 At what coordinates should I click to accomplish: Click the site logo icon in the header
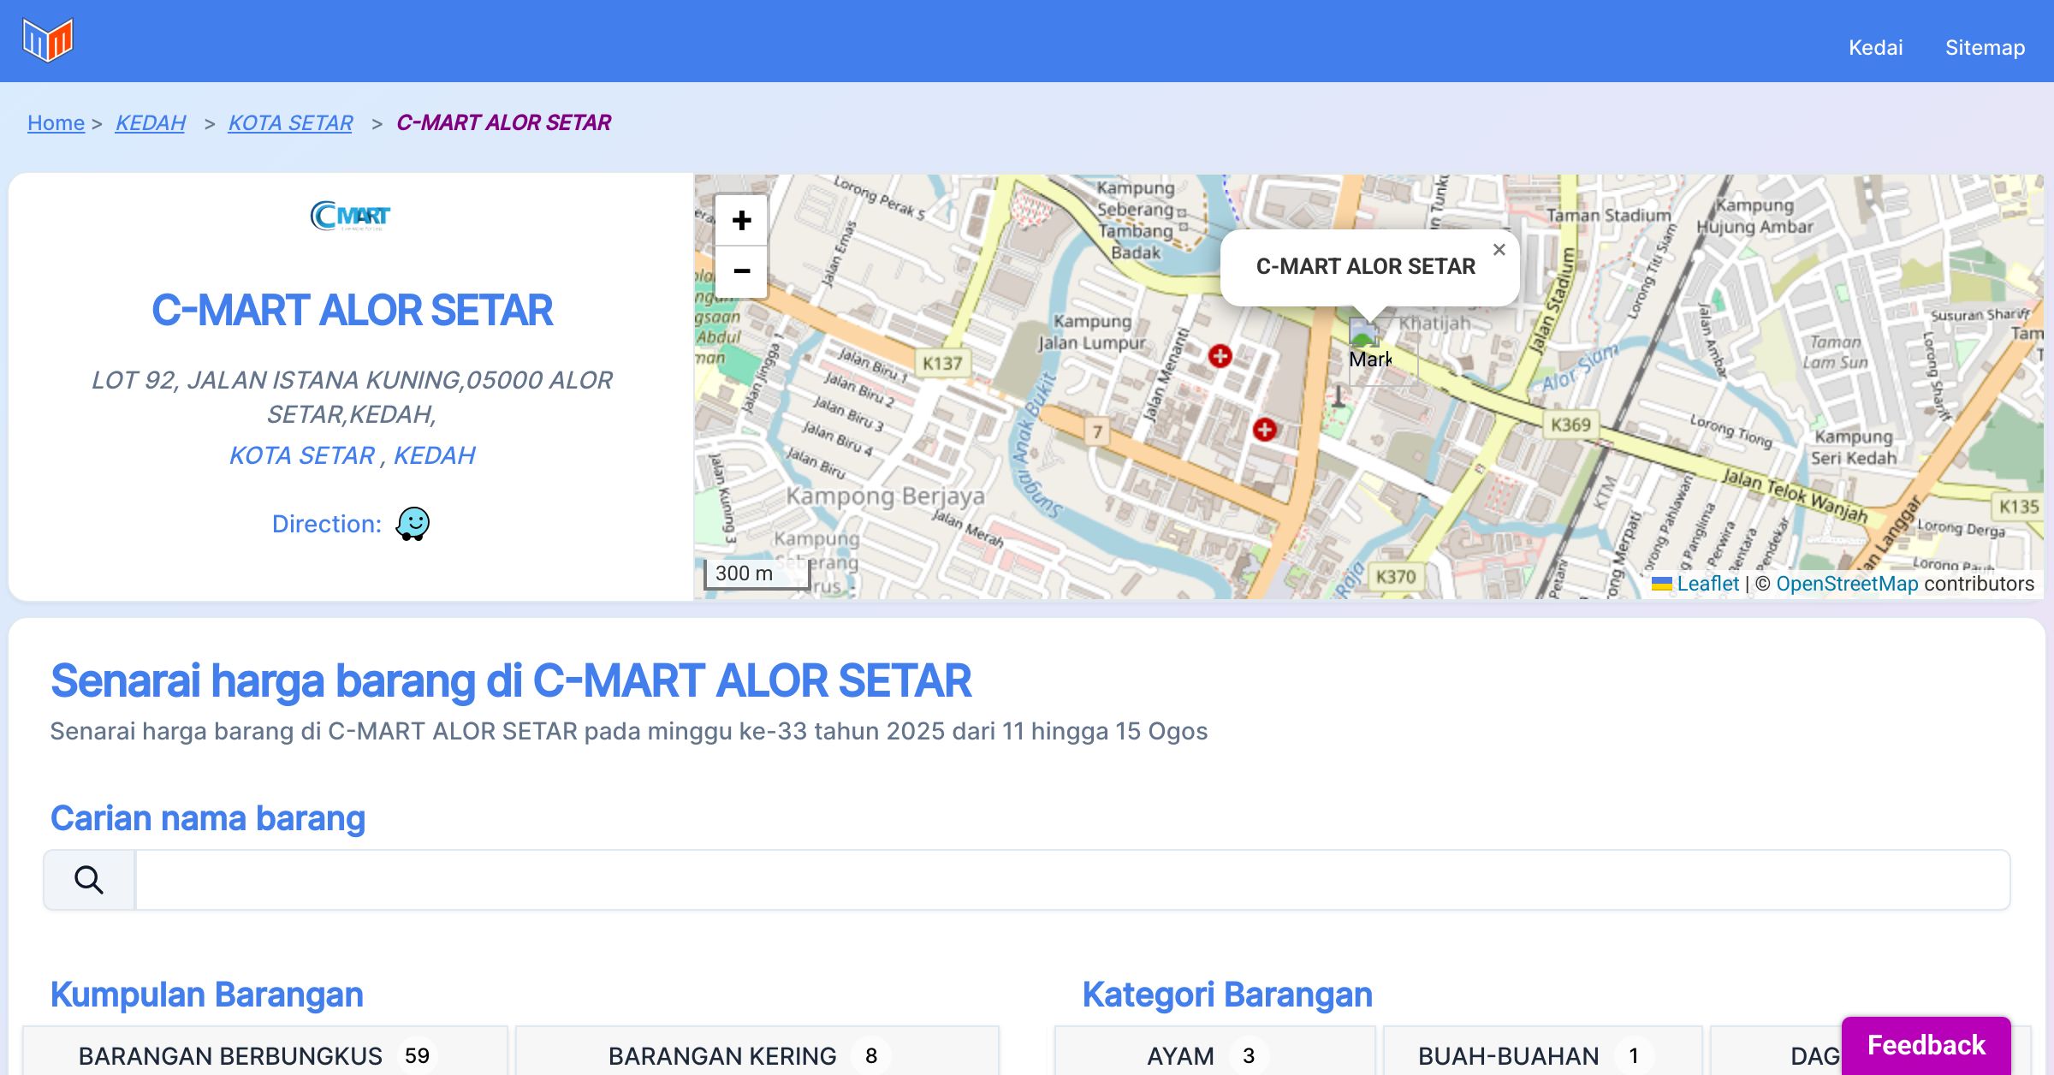(48, 40)
